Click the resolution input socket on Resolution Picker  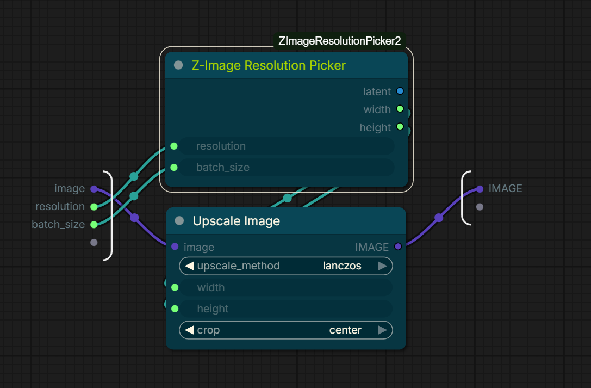(x=174, y=146)
